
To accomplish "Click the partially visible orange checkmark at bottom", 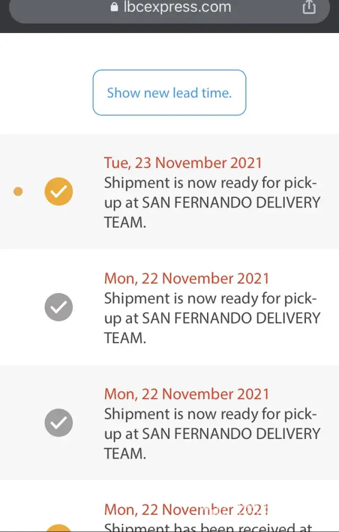I will click(59, 528).
